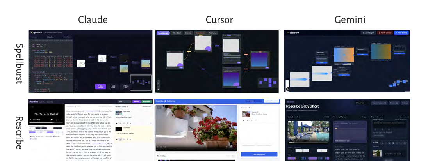
Task: Click Regenerate transcript in Gemini Rescribe
Action: pyautogui.click(x=379, y=103)
